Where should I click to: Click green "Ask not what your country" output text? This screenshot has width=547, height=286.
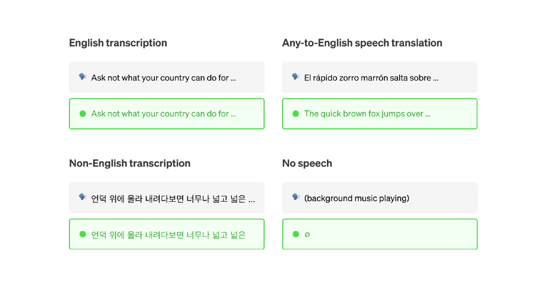pos(163,114)
